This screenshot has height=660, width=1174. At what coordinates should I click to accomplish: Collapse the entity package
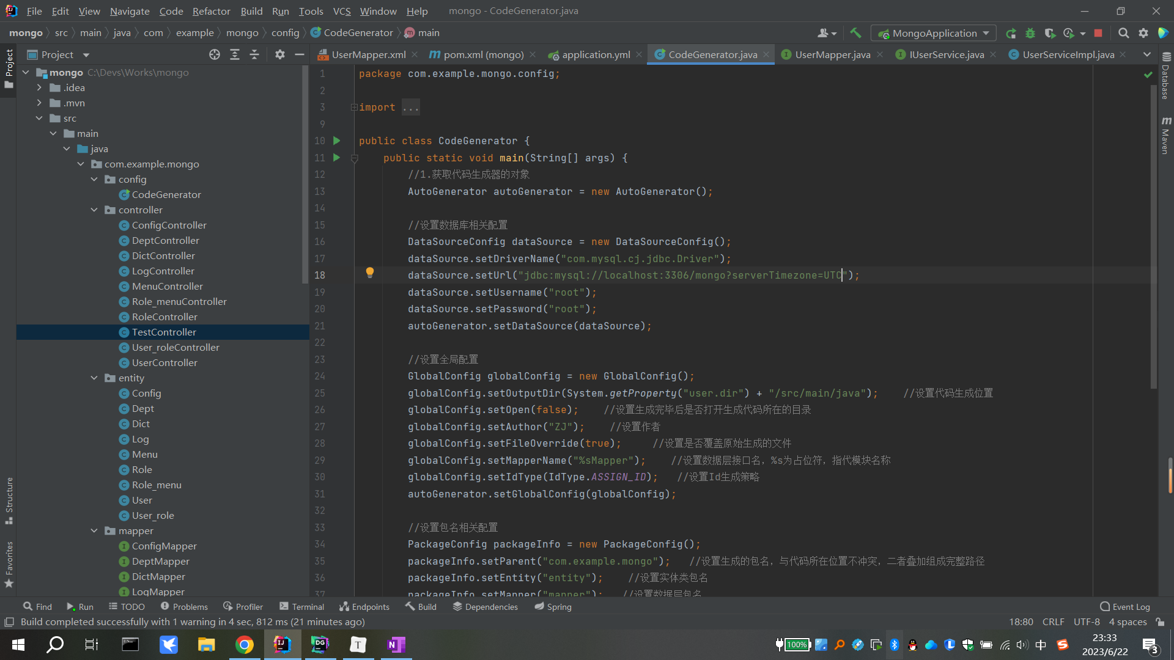(x=94, y=378)
